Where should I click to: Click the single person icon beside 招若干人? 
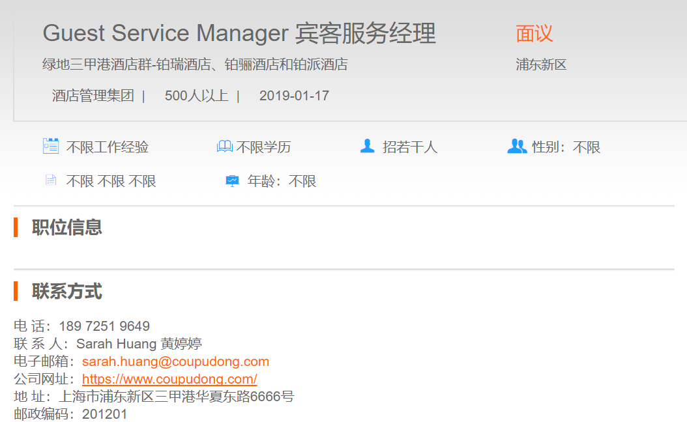click(x=368, y=147)
